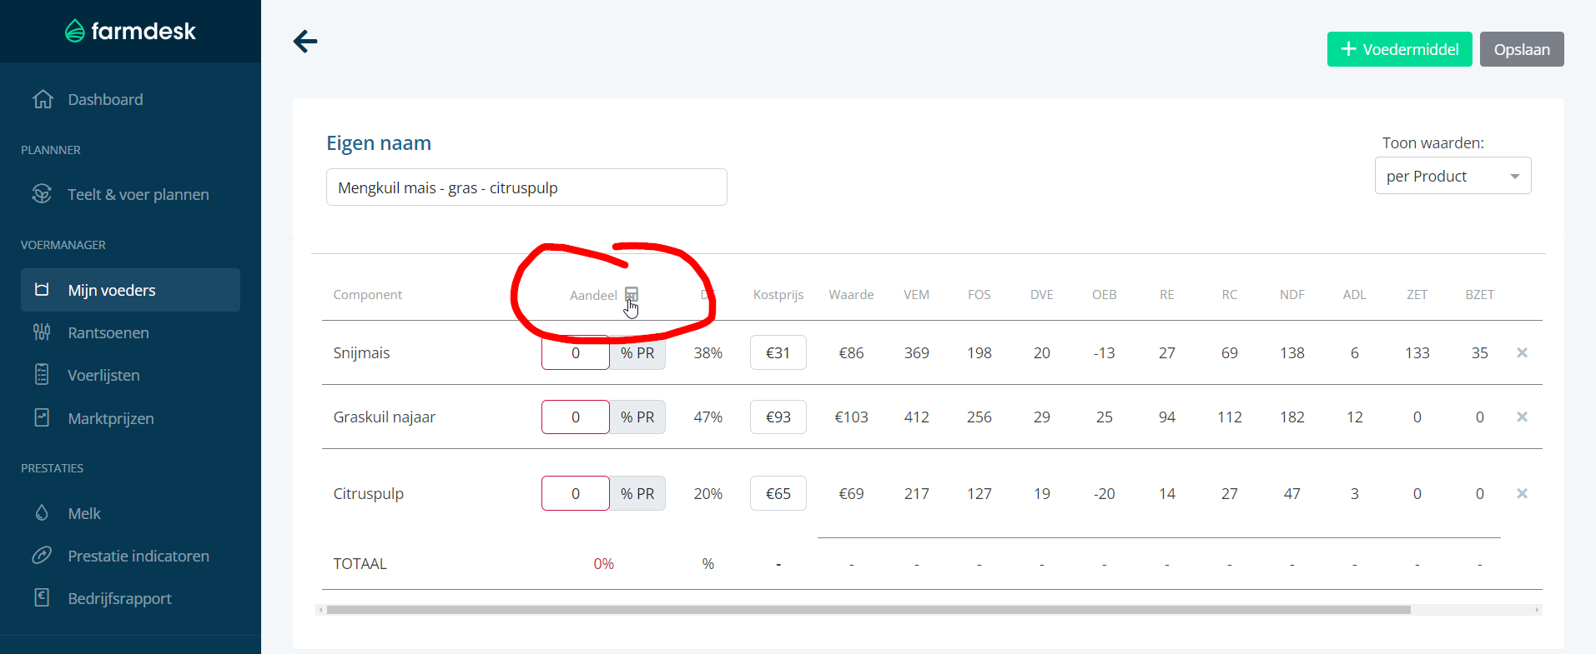Open Teelt & voer plannen
This screenshot has height=654, width=1596.
point(138,194)
